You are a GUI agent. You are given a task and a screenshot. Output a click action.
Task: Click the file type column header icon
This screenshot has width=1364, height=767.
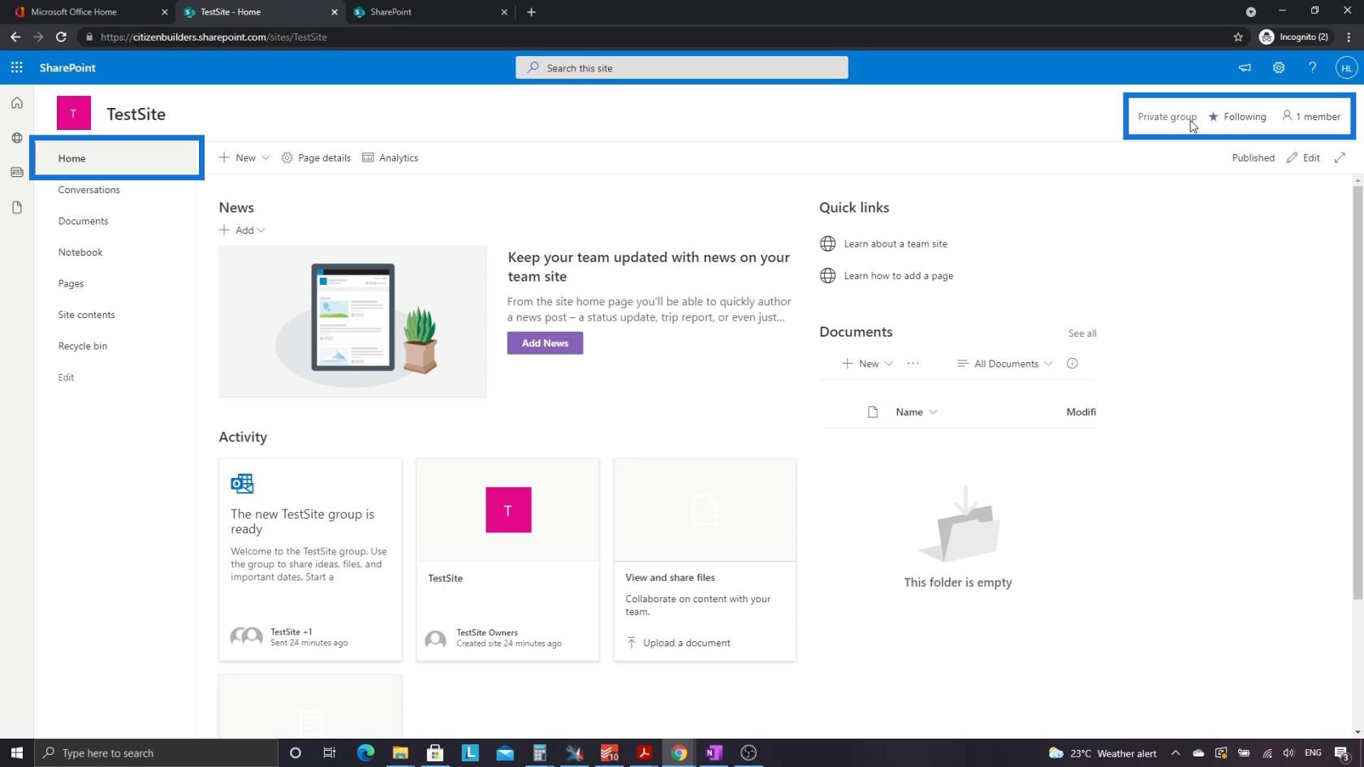873,412
